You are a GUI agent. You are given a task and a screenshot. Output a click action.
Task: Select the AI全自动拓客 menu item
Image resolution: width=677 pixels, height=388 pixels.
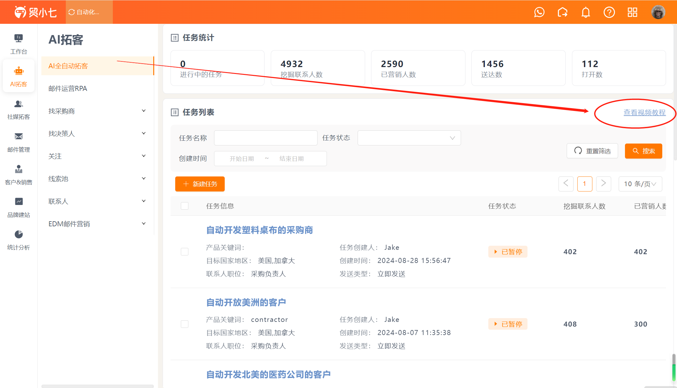pyautogui.click(x=97, y=66)
